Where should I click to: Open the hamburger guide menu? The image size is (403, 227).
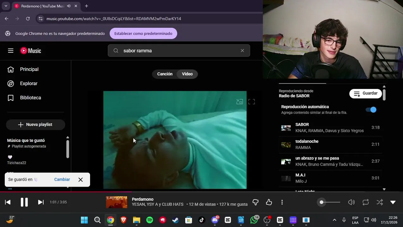tap(11, 50)
